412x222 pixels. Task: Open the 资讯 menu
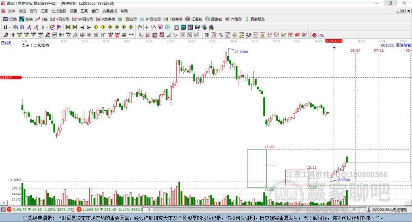click(x=33, y=11)
